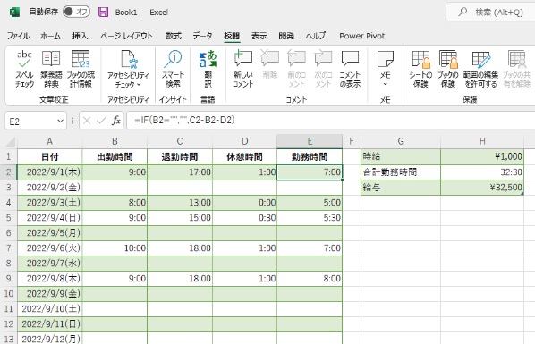Go to Previous Comment (前のコメント)

click(x=296, y=69)
